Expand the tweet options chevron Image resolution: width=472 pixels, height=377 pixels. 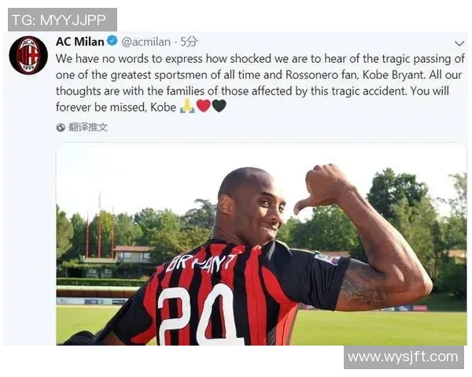point(459,44)
